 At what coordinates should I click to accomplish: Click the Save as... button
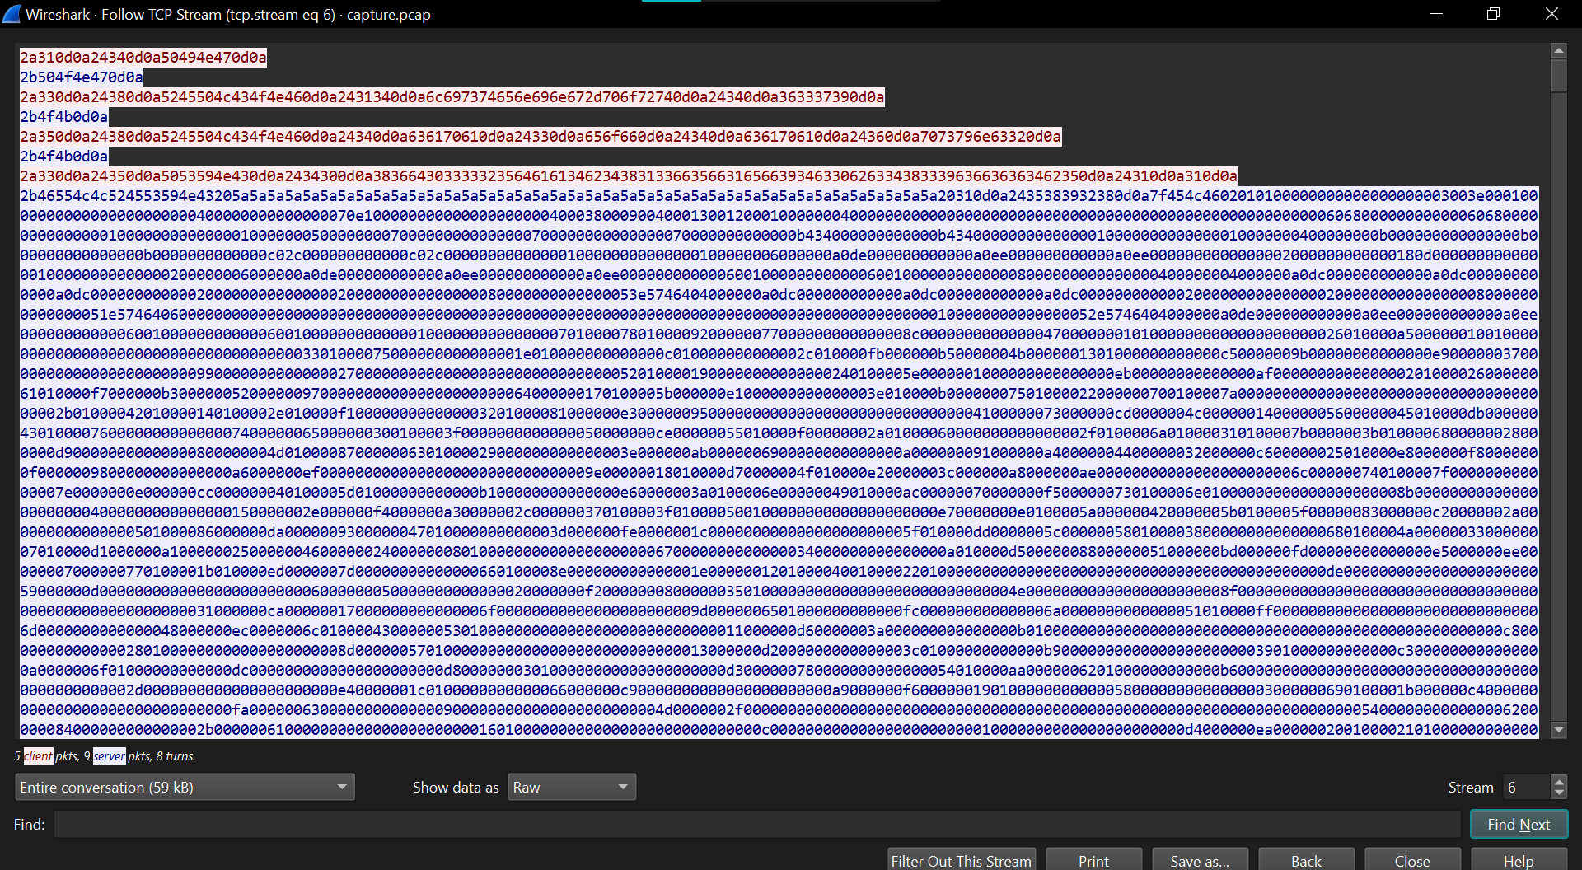pos(1200,860)
